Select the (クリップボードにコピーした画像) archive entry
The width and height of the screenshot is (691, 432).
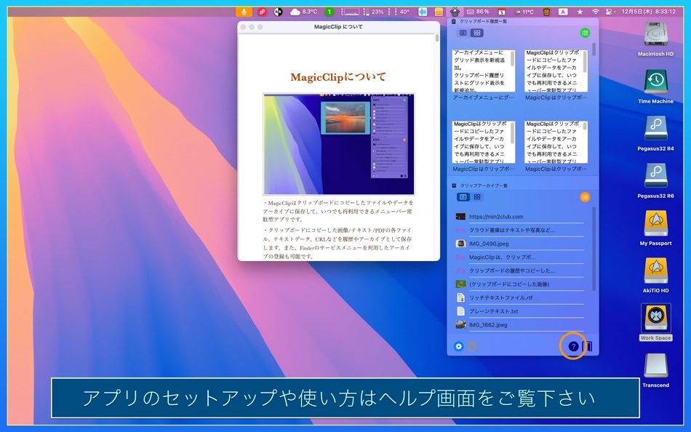(x=519, y=284)
